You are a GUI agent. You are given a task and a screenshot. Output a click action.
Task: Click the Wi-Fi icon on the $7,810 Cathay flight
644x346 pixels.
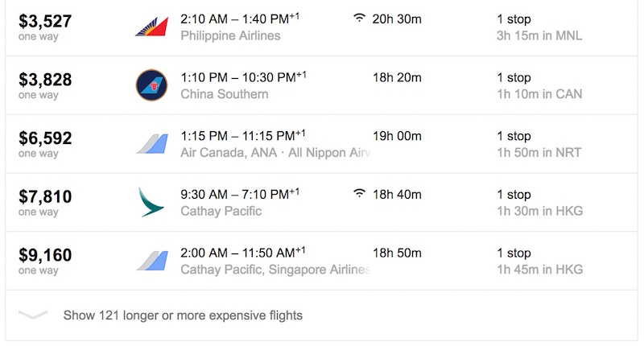[359, 193]
